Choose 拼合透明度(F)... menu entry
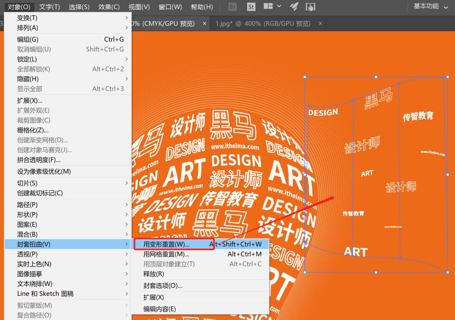The height and width of the screenshot is (320, 455). (x=68, y=160)
